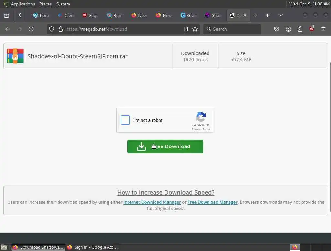Screen dimensions: 331x251
Task: Switch to the Forti WordPress tab
Action: pyautogui.click(x=41, y=15)
